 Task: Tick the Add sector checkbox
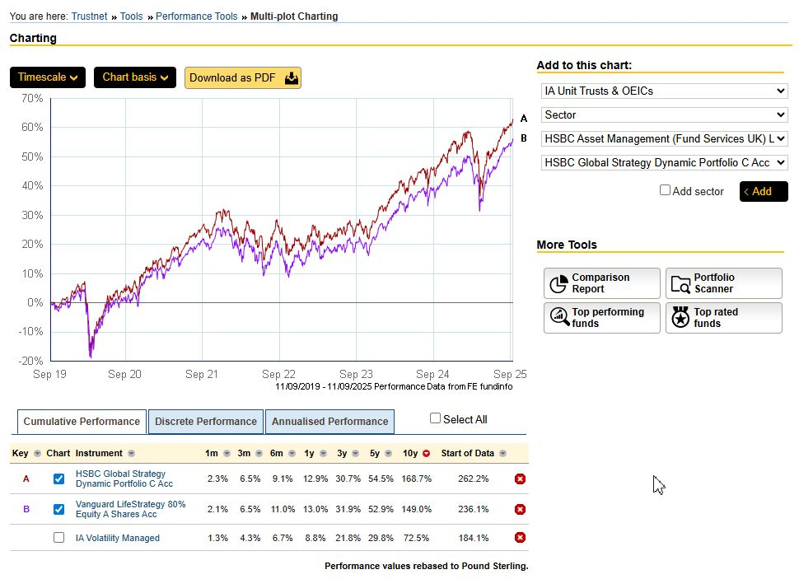666,190
